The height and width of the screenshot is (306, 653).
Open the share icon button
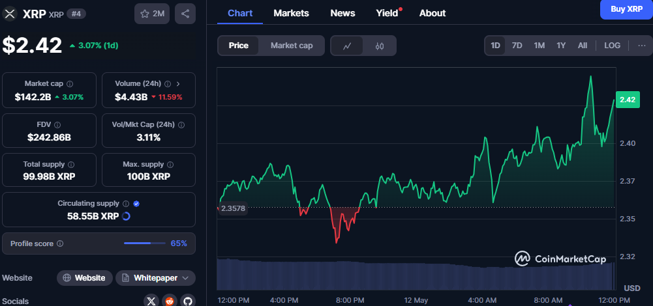185,14
